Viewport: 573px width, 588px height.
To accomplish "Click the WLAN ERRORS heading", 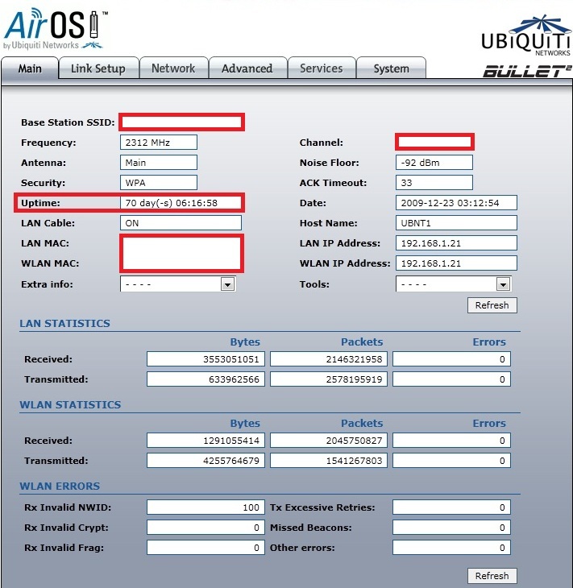I will [x=60, y=486].
